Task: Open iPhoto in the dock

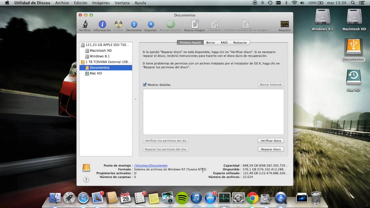Action: [x=168, y=198]
